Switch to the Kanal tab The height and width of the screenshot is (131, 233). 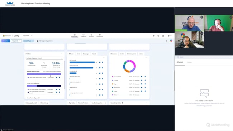coord(78,54)
